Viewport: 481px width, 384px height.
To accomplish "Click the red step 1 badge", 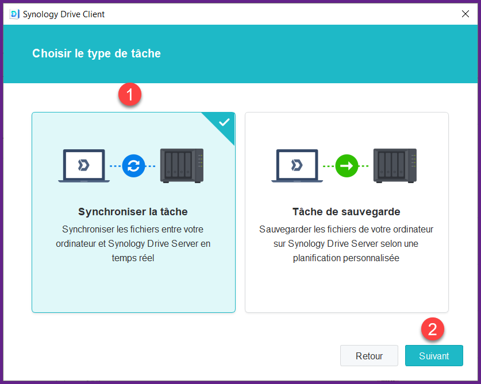I will click(x=130, y=94).
